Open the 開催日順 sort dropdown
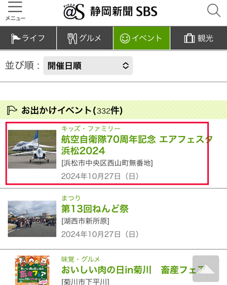Image resolution: width=227 pixels, height=285 pixels. [88, 66]
